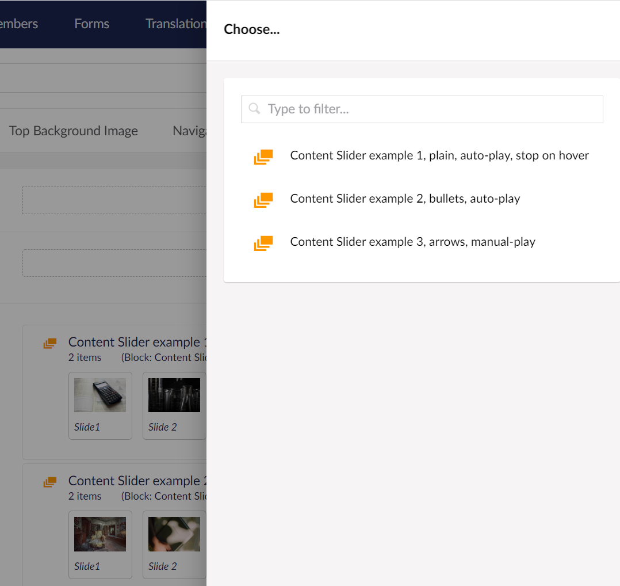Viewport: 620px width, 586px height.
Task: Open the Members section in the top navigation
Action: (x=19, y=24)
